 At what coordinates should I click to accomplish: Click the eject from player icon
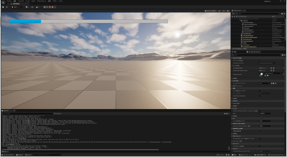(52, 7)
